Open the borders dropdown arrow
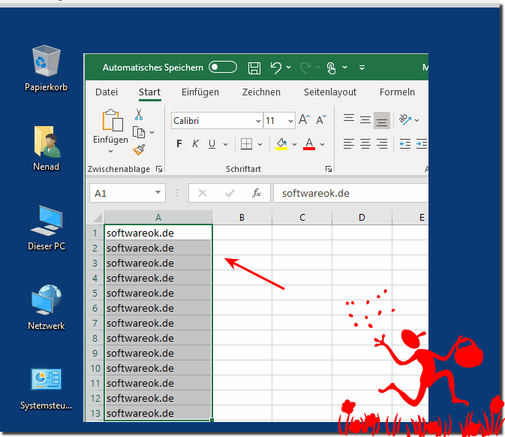This screenshot has height=437, width=505. click(x=260, y=144)
